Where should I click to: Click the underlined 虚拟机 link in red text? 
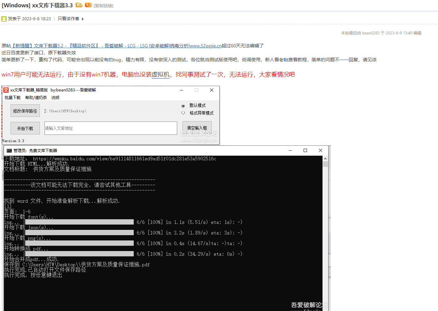point(161,75)
